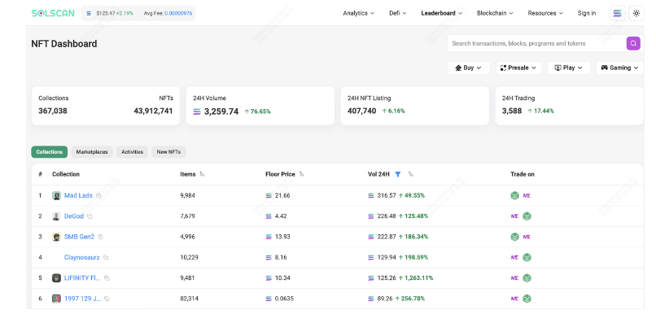Switch to the New NFTs tab
The image size is (656, 323).
pos(168,152)
